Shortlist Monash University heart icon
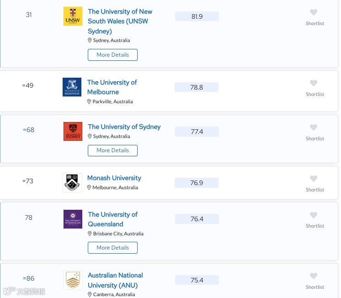Image resolution: width=341 pixels, height=298 pixels. coord(314,179)
